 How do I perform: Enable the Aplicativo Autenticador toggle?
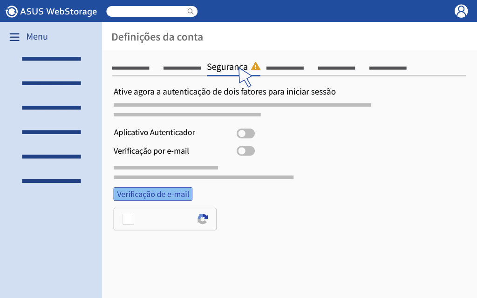(245, 133)
